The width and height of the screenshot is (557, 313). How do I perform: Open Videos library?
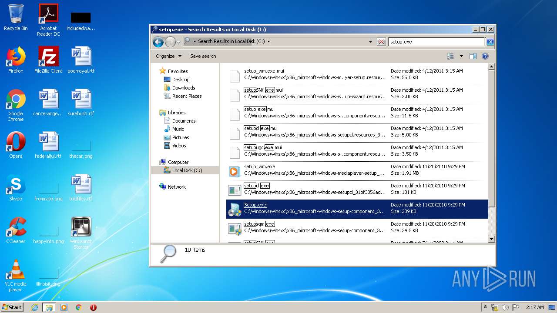pyautogui.click(x=179, y=146)
